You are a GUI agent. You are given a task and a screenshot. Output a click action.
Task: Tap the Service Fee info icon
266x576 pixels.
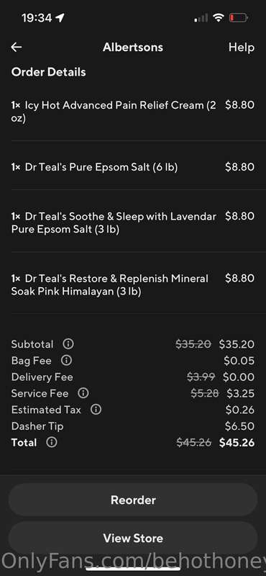coord(83,393)
